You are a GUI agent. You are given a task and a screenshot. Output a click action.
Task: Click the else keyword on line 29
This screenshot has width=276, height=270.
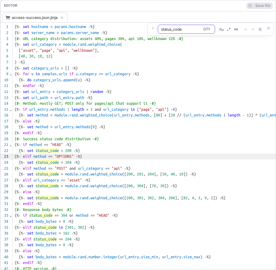coord(27,192)
